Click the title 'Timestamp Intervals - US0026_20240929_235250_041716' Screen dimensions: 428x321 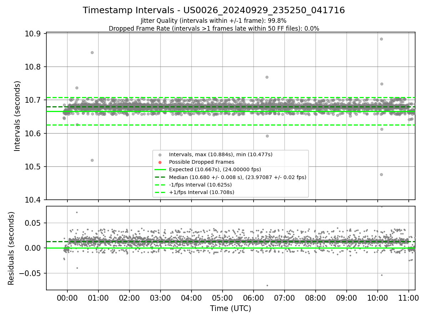coord(214,10)
